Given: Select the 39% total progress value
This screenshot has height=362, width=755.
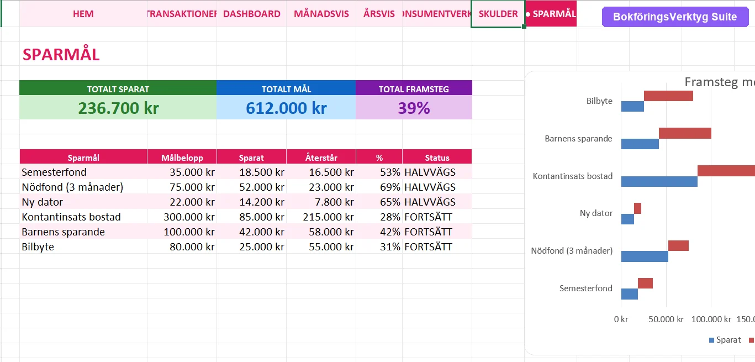Looking at the screenshot, I should 414,108.
